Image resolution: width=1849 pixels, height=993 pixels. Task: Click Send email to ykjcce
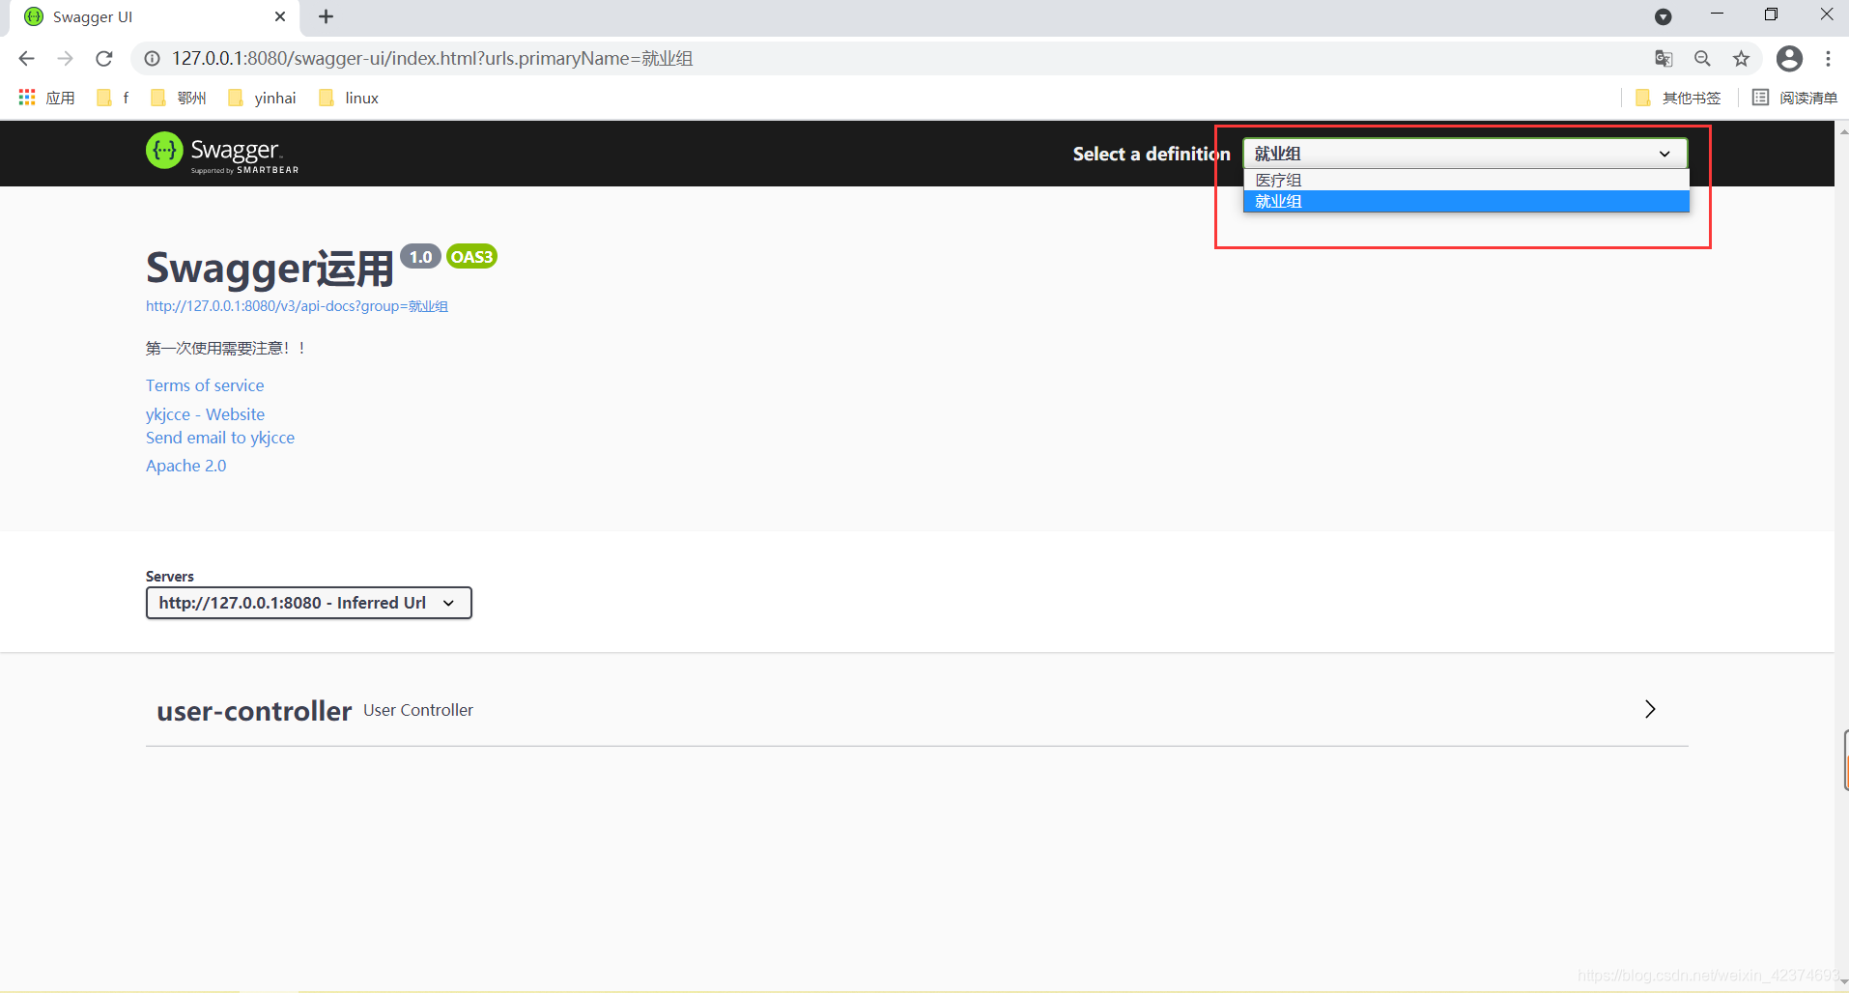tap(220, 438)
